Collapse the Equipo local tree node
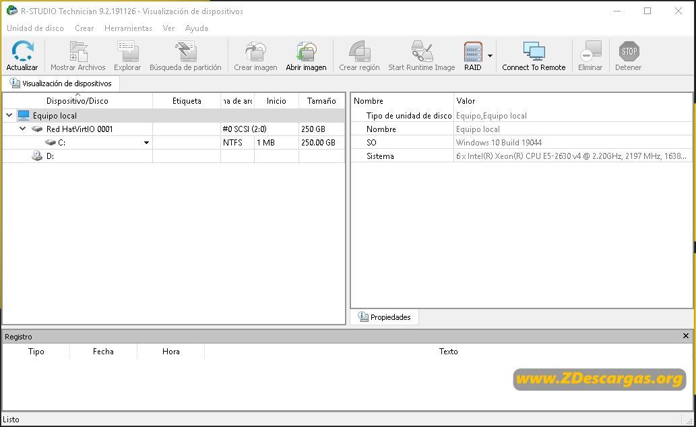The image size is (696, 427). pyautogui.click(x=9, y=115)
